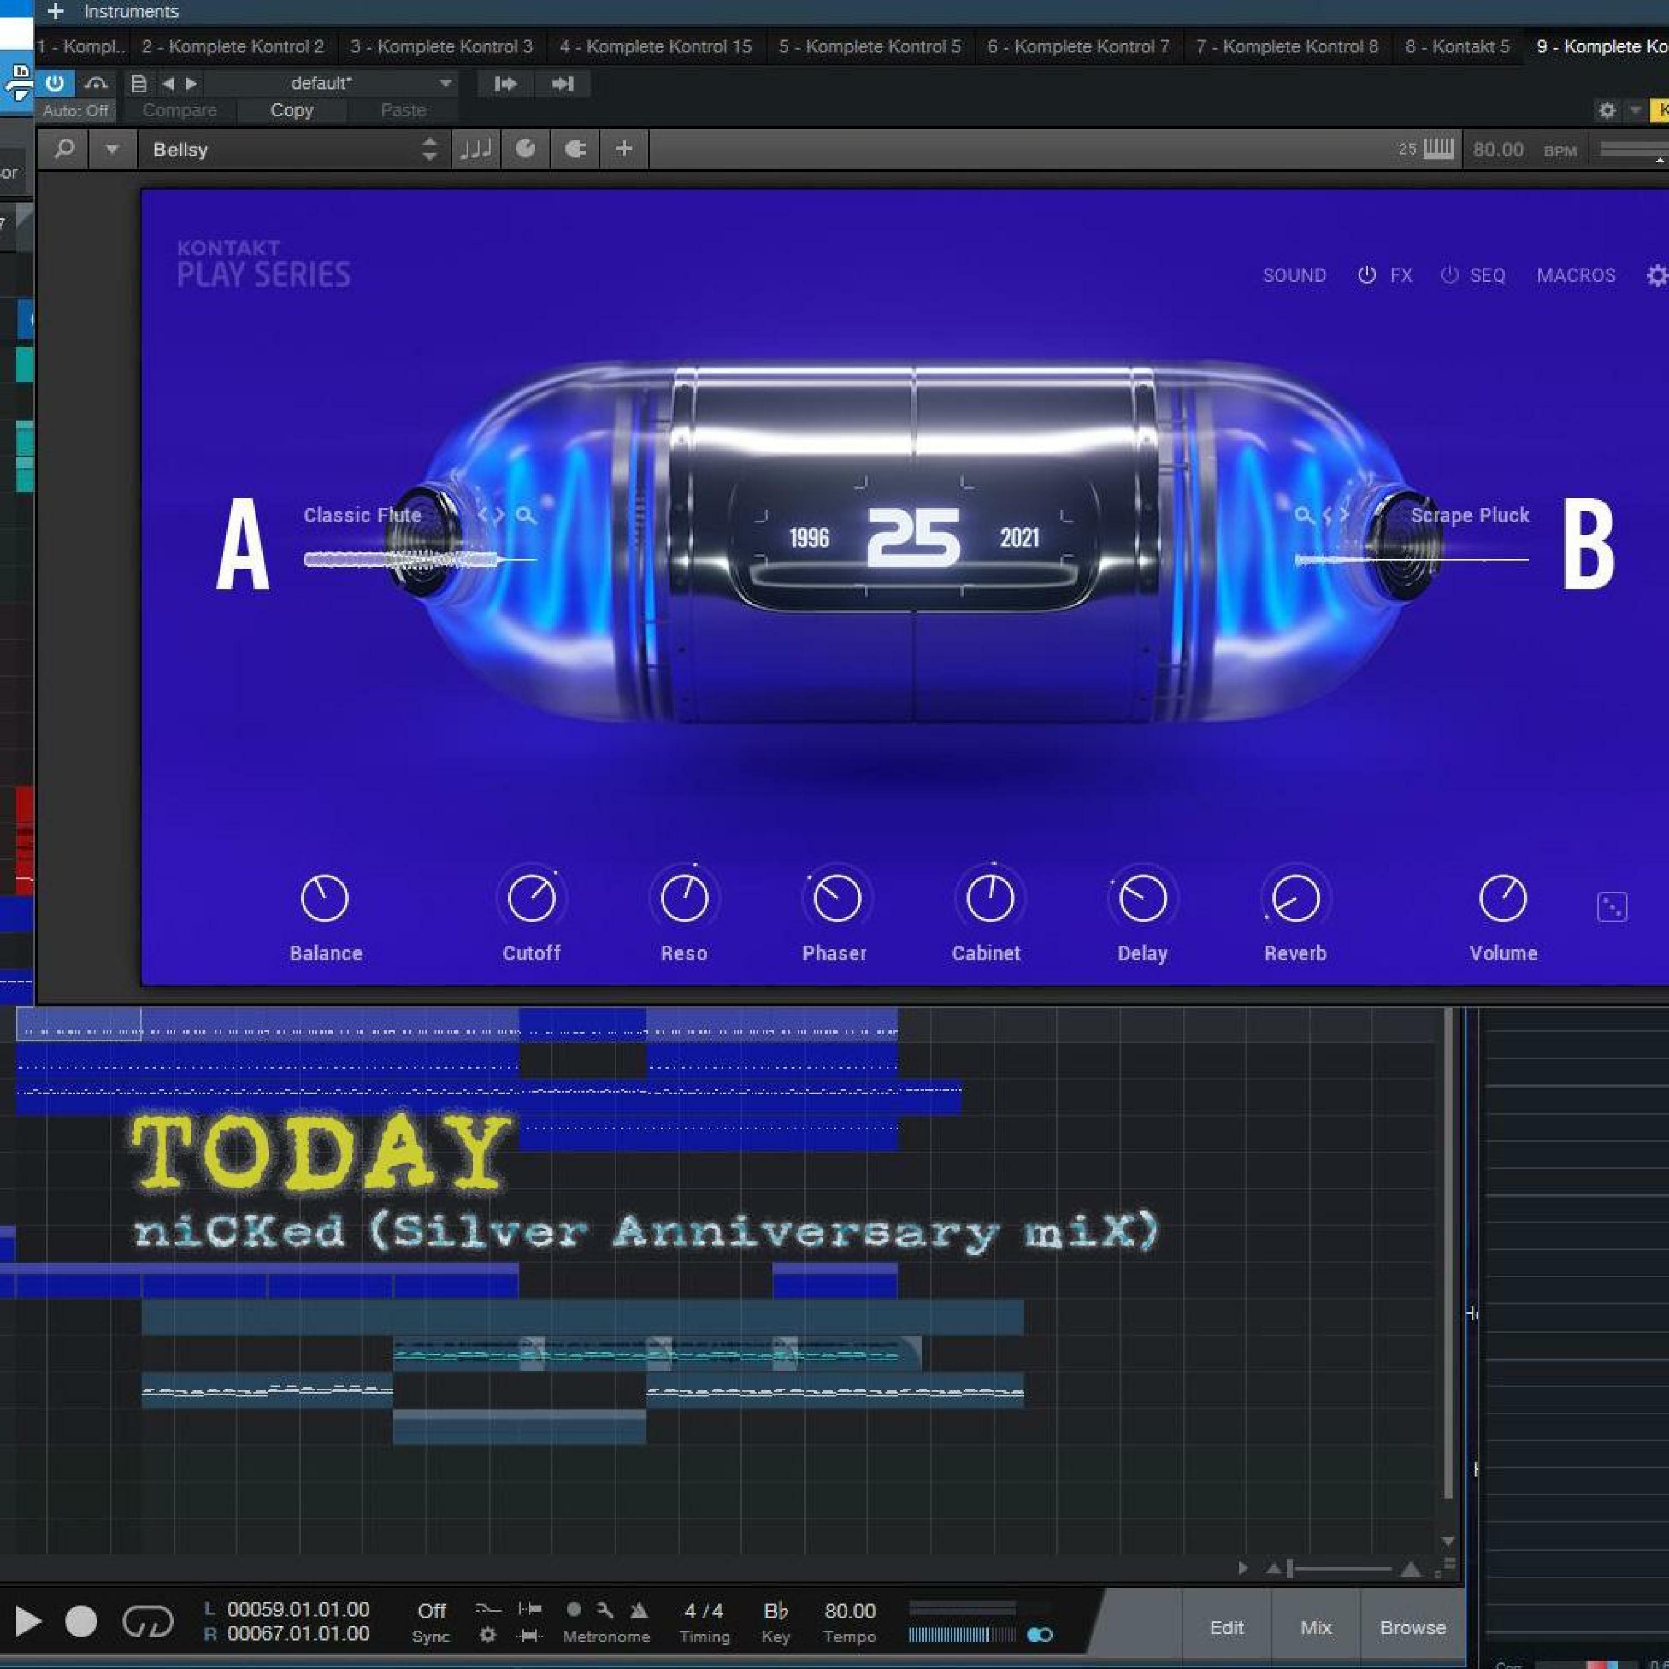The image size is (1669, 1669).
Task: Click the Balance knob
Action: tap(325, 898)
